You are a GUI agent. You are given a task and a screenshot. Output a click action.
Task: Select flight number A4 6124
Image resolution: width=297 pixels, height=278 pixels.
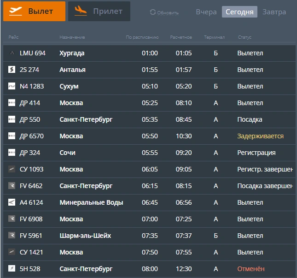click(x=31, y=202)
